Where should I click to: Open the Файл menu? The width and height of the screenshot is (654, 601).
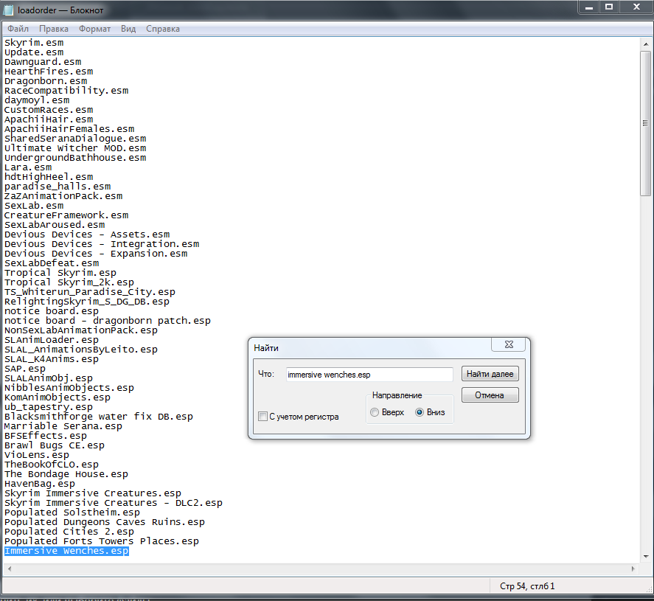[18, 29]
